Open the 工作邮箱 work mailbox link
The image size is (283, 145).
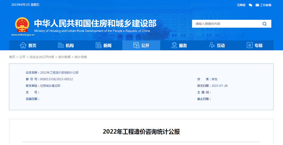[x=266, y=5]
